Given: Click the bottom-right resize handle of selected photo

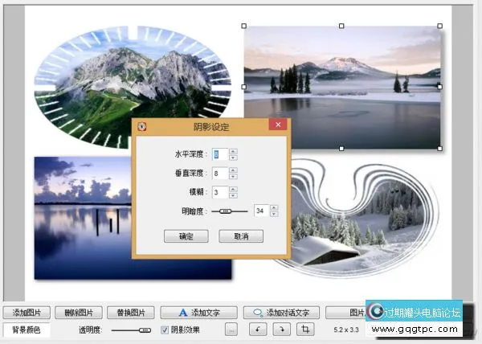Looking at the screenshot, I should click(440, 149).
